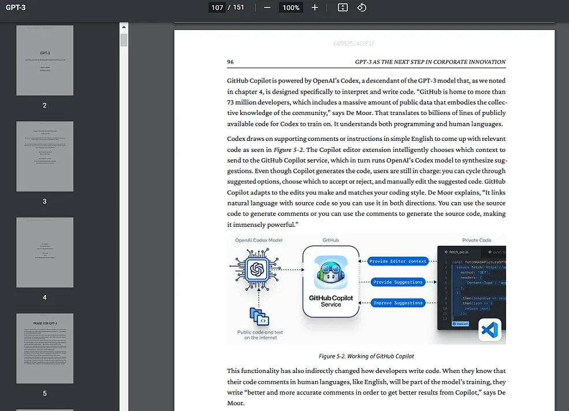This screenshot has width=569, height=411.
Task: Jump to page 4 thumbnail
Action: [44, 252]
